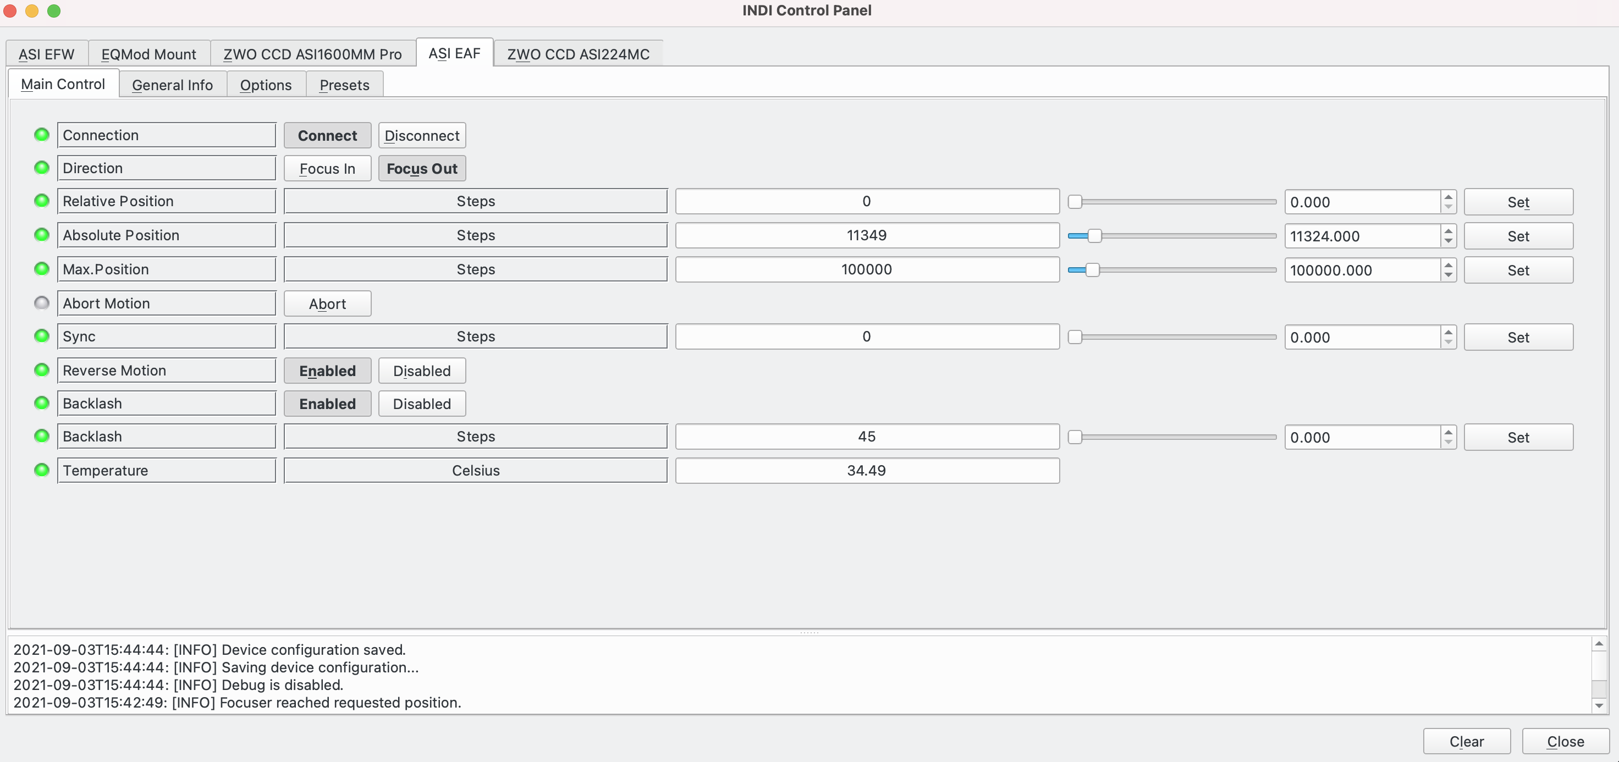The width and height of the screenshot is (1619, 762).
Task: Click the Connection status light
Action: [41, 135]
